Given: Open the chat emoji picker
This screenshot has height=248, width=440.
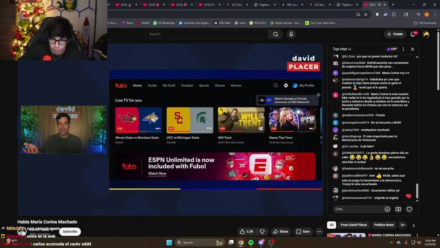Looking at the screenshot, I should [387, 209].
